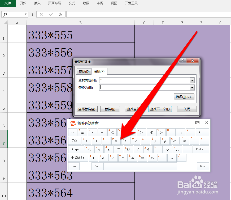Image resolution: width=231 pixels, height=200 pixels.
Task: Toggle Caps key on soft keyboard
Action: tap(76, 149)
